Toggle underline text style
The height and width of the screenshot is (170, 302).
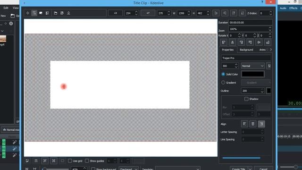pos(269,66)
